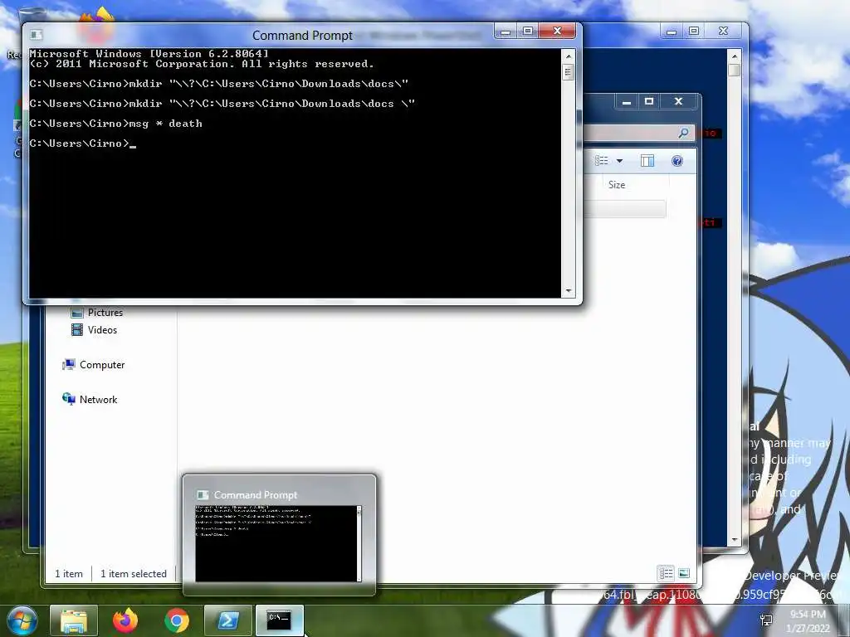Viewport: 850px width, 637px height.
Task: Minimize the Command Prompt window
Action: [x=506, y=31]
